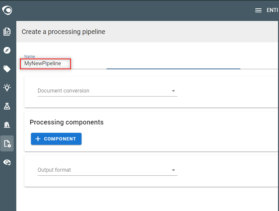Select the document settings pipeline icon
Image resolution: width=279 pixels, height=211 pixels.
pyautogui.click(x=7, y=143)
